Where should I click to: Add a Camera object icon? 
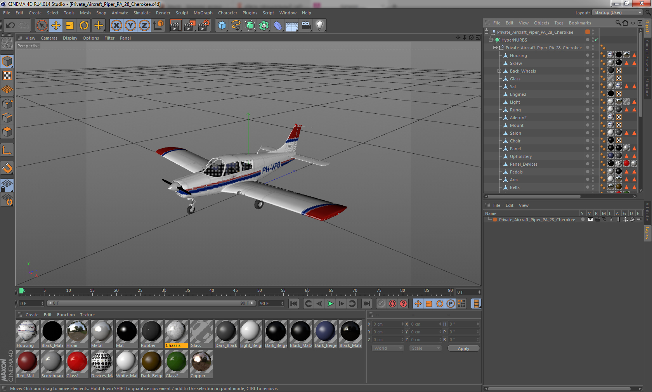click(x=306, y=26)
